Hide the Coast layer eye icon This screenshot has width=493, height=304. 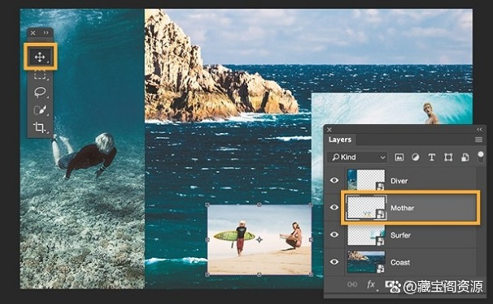tap(334, 261)
